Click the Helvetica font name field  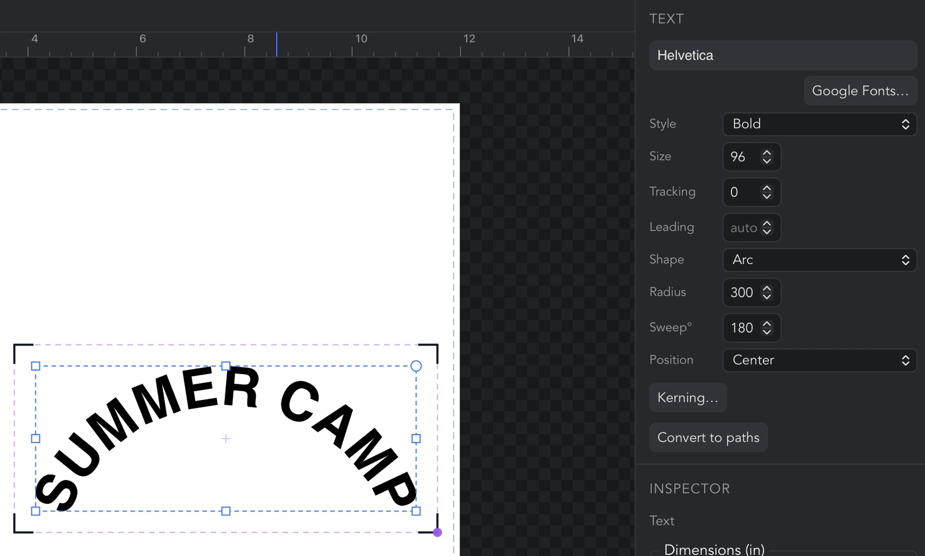click(783, 55)
